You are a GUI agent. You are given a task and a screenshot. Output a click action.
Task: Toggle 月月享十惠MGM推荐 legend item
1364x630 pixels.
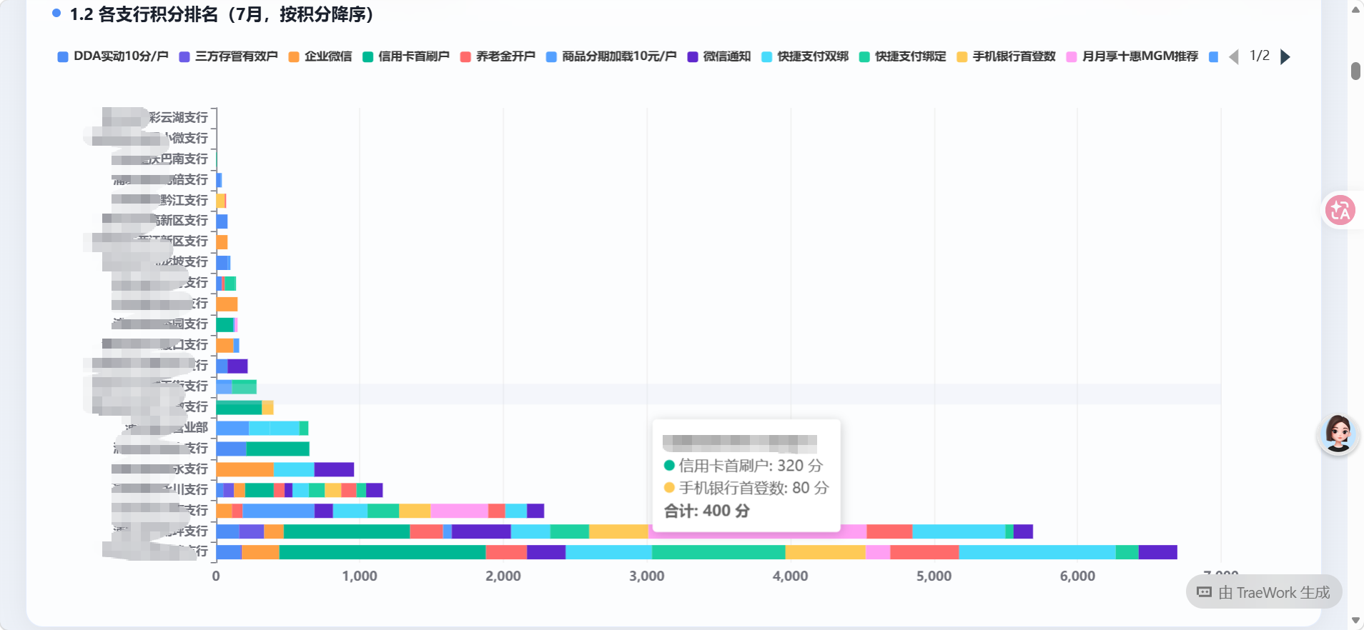[x=1132, y=56]
